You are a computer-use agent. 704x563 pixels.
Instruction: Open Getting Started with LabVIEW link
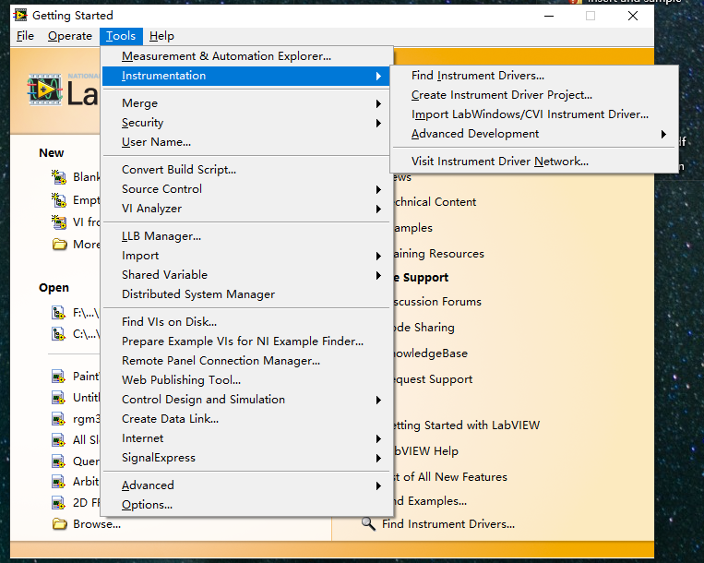pos(467,425)
